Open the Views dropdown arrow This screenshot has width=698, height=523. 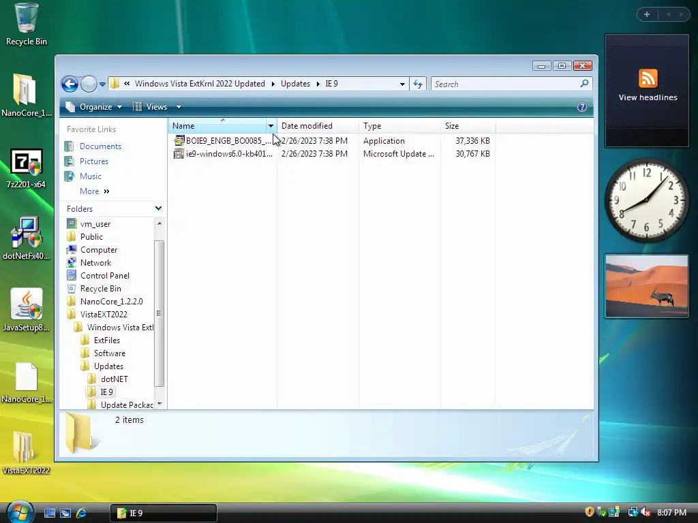179,107
